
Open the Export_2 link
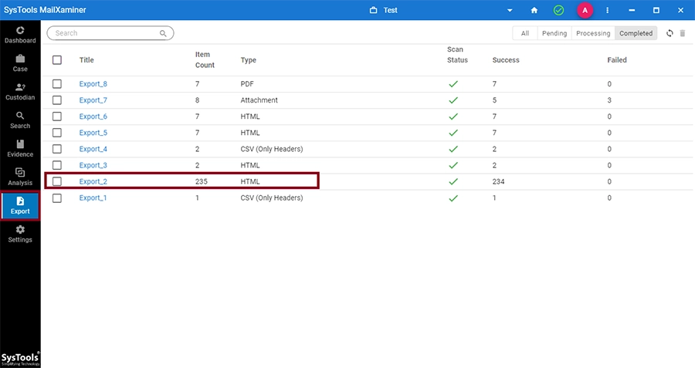[x=93, y=181]
